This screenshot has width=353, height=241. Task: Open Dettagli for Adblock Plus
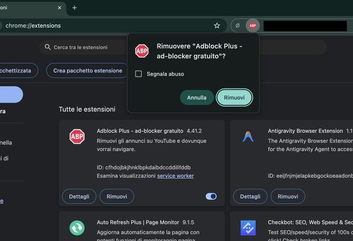click(x=79, y=196)
